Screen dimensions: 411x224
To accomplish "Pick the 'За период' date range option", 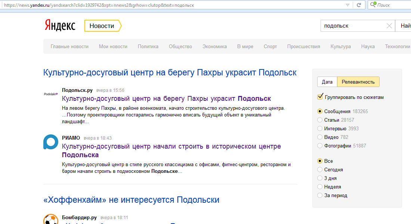I will coord(320,195).
